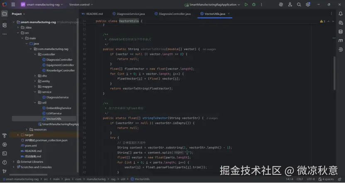Viewport: 345px width, 183px height.
Task: Expand the .idea folder
Action: tap(18, 27)
